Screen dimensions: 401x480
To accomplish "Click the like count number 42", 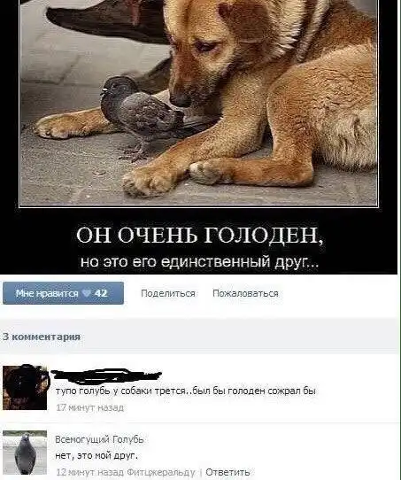I will (101, 293).
